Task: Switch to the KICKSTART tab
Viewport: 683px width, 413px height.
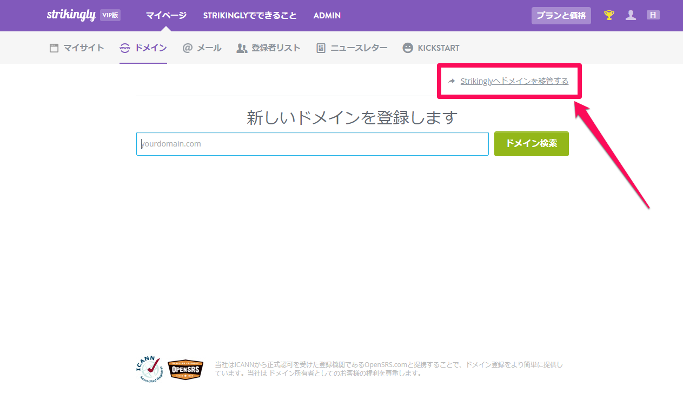Action: (431, 48)
